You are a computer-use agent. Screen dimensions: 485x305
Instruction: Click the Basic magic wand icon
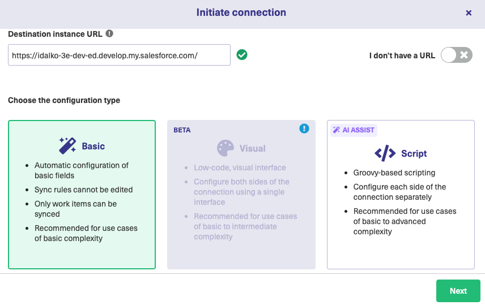[x=67, y=145]
